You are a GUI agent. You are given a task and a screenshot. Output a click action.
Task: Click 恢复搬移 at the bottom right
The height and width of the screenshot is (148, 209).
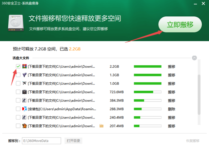193,141
